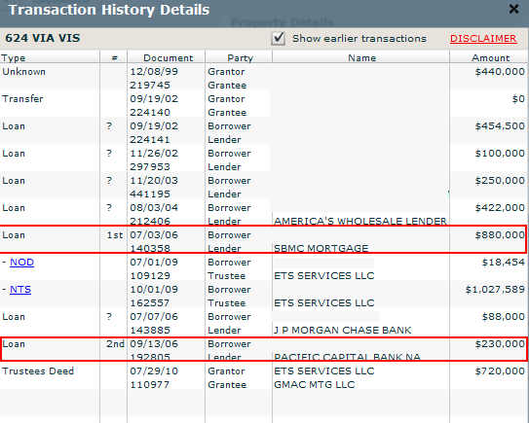Select the $880,000 SBMC Mortgage loan row
Screen dimensions: 529x423
tap(263, 239)
